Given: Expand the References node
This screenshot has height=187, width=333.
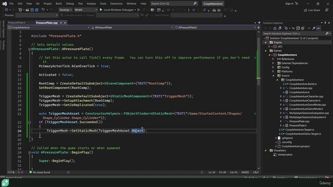Looking at the screenshot, I should tap(273, 59).
